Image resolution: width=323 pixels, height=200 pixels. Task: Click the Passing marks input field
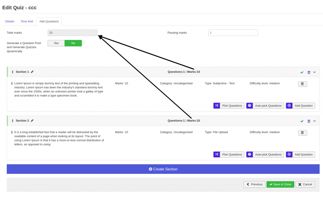[x=233, y=33]
